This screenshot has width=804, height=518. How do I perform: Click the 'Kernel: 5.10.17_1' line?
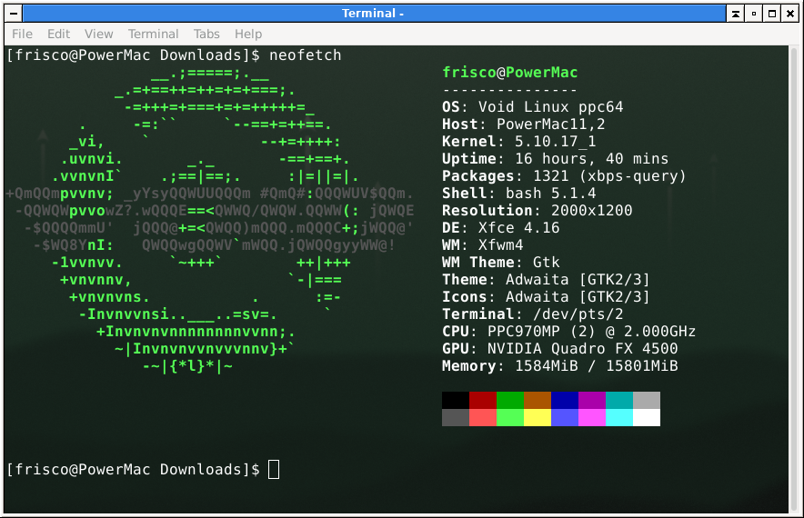(x=519, y=142)
